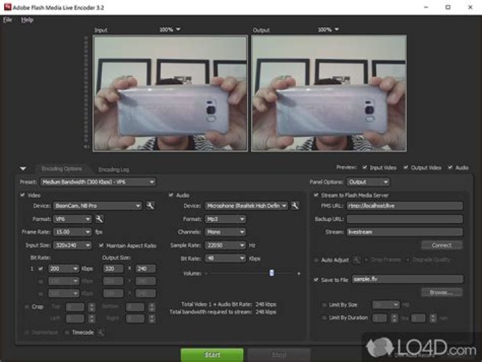Click the Auto Adjust wrench icon

click(x=357, y=260)
